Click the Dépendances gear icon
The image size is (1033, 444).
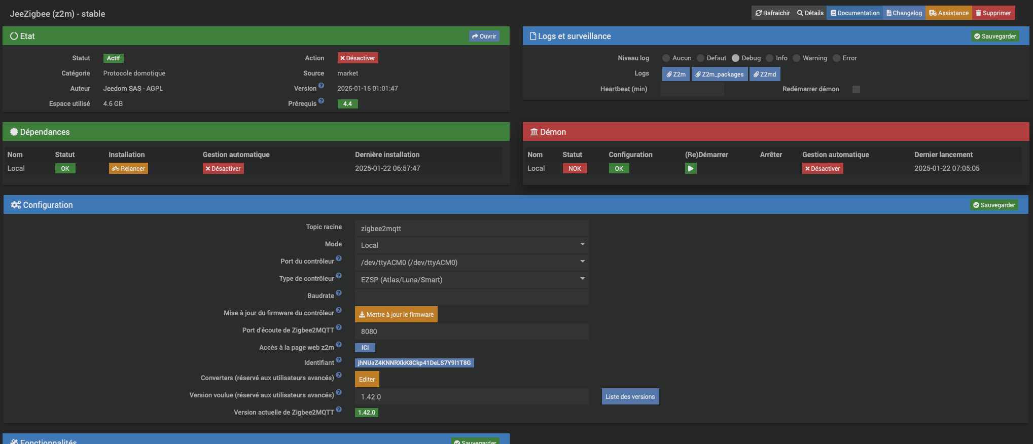[x=14, y=132]
